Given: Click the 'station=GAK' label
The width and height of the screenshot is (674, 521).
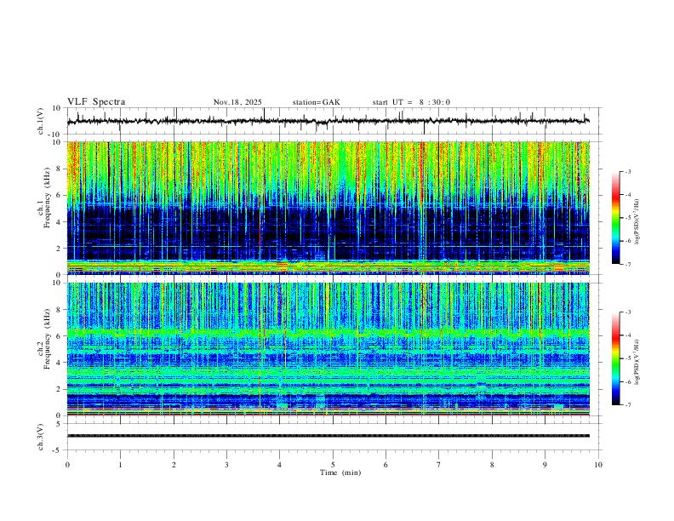Looking at the screenshot, I should coord(317,102).
